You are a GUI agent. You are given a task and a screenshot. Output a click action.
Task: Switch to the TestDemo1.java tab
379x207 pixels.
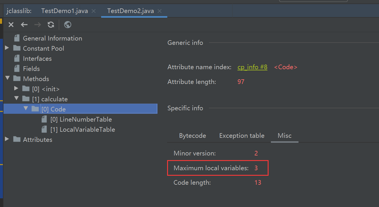coord(64,11)
